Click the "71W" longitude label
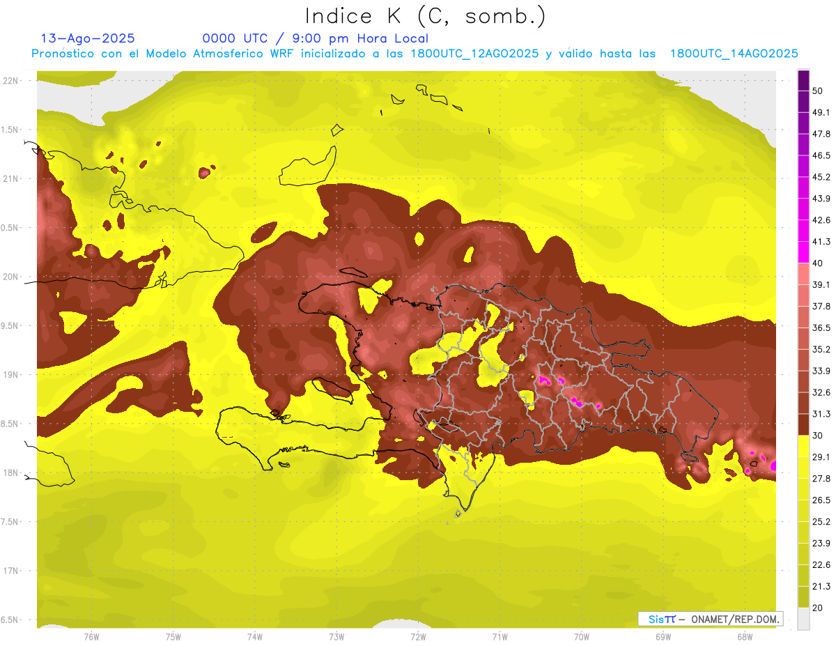Image resolution: width=836 pixels, height=646 pixels. [500, 636]
